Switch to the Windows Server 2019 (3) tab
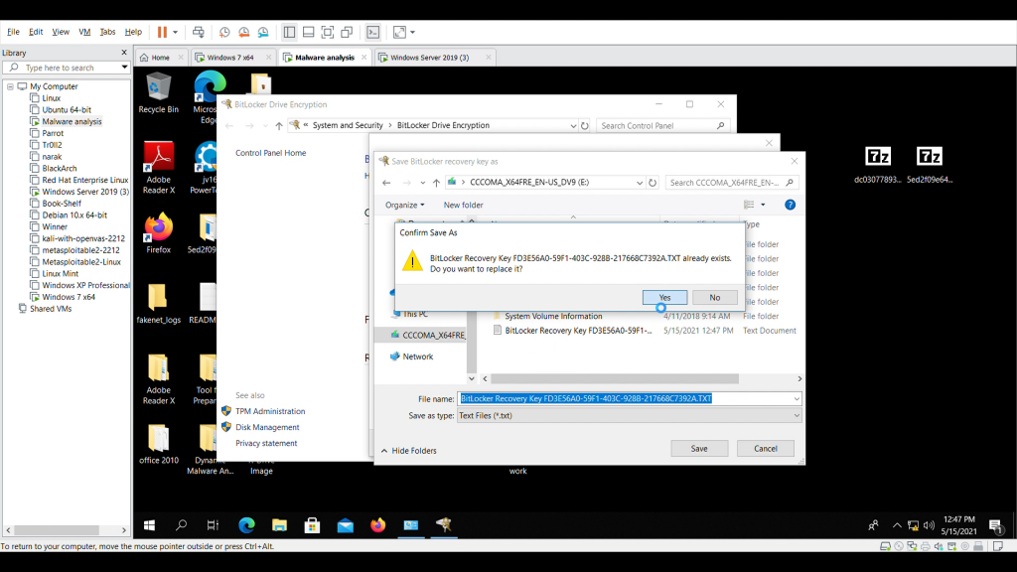The image size is (1017, 572). tap(431, 58)
